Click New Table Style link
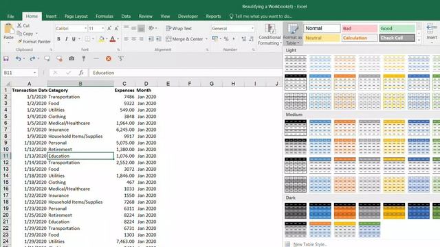The image size is (440, 247). point(310,244)
